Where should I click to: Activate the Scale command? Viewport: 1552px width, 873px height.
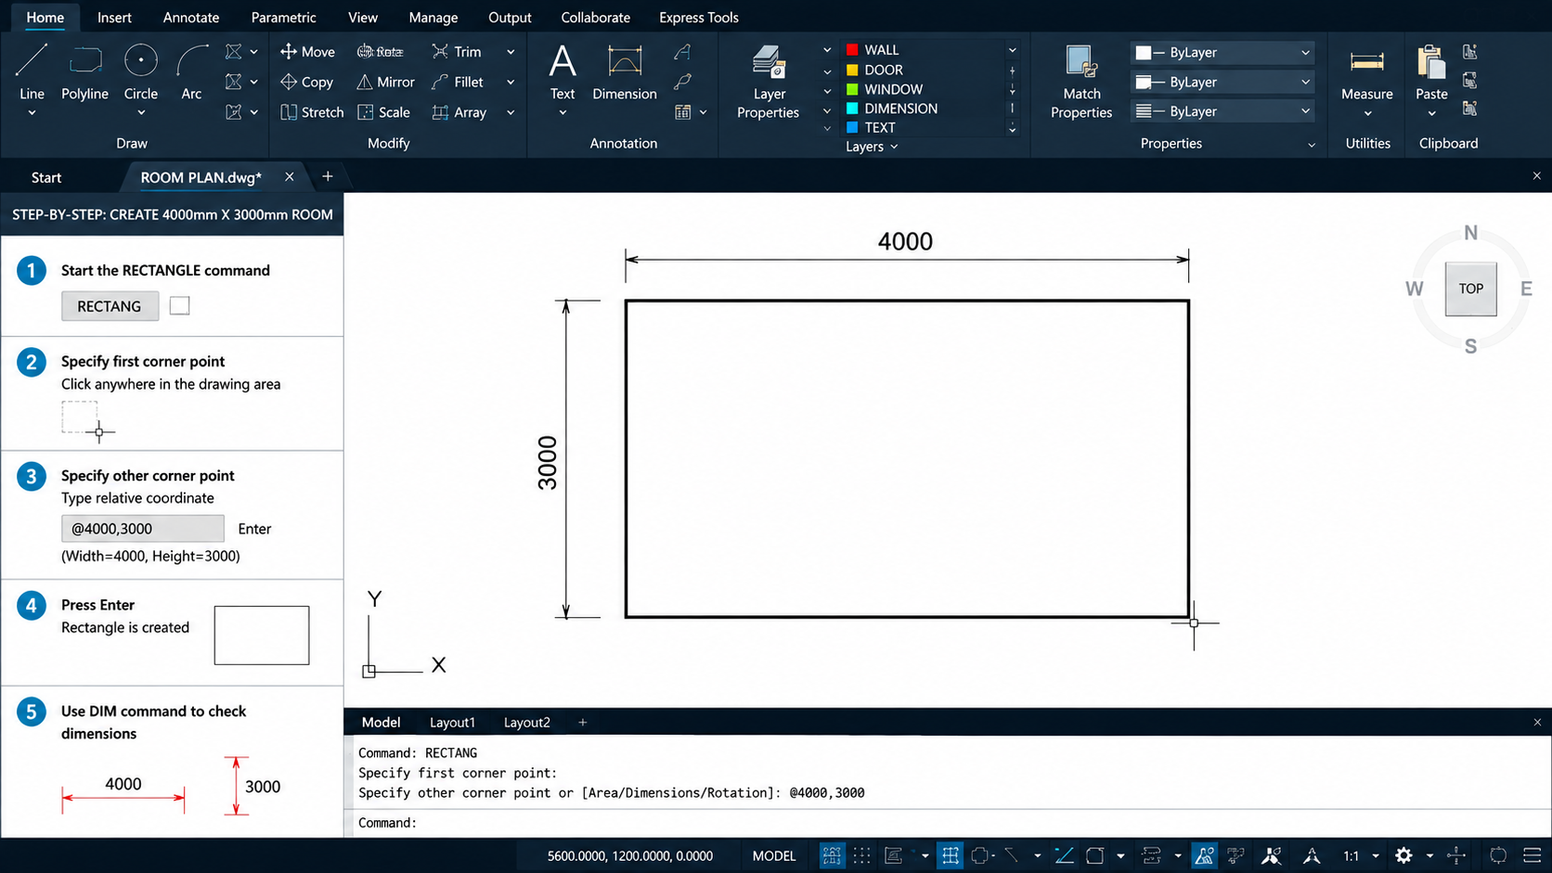[x=383, y=112]
